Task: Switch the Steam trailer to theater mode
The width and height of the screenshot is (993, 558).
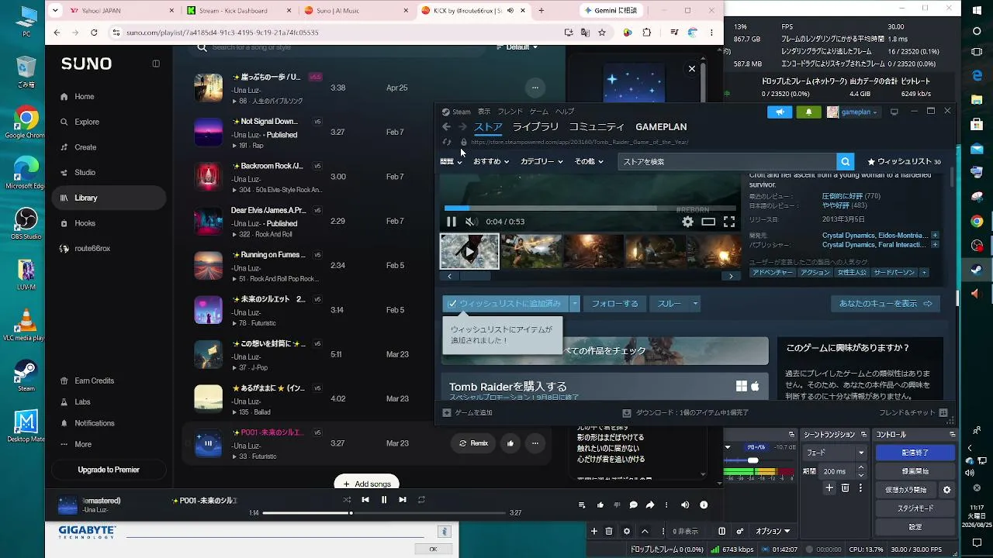Action: coord(708,222)
